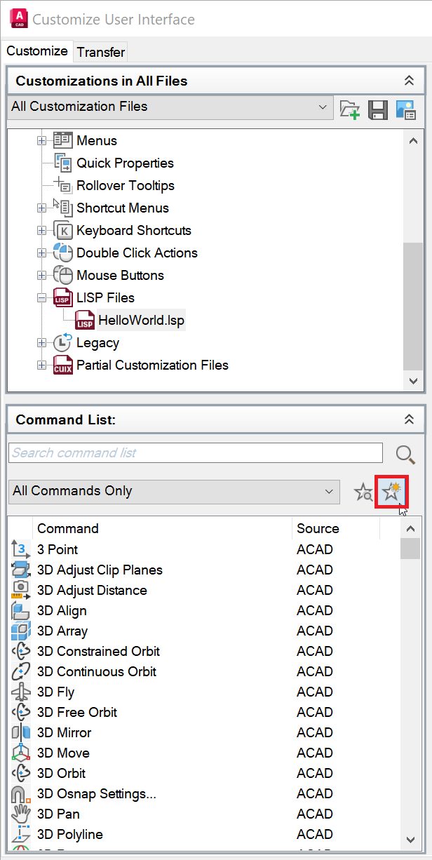Click the Search command list field
Screen dimensions: 432x860
(196, 453)
